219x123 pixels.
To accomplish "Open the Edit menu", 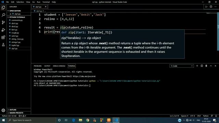I will 13,2.
